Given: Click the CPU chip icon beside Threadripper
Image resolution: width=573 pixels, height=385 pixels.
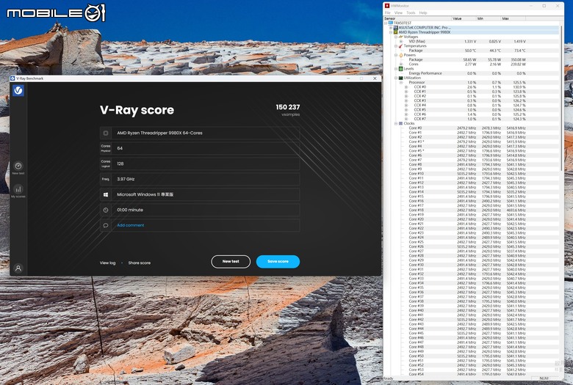Looking at the screenshot, I should 106,133.
